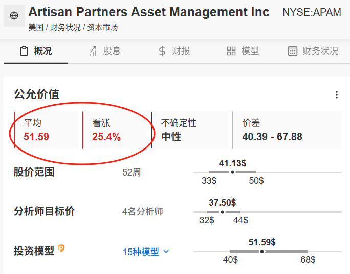Click the grid icon on 模型 tab

231,51
